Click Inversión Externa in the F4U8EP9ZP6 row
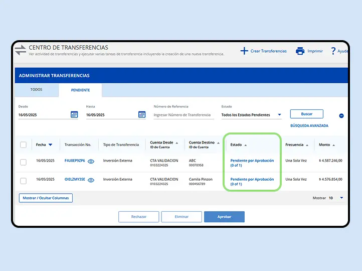Image resolution: width=362 pixels, height=271 pixels. coord(117,161)
